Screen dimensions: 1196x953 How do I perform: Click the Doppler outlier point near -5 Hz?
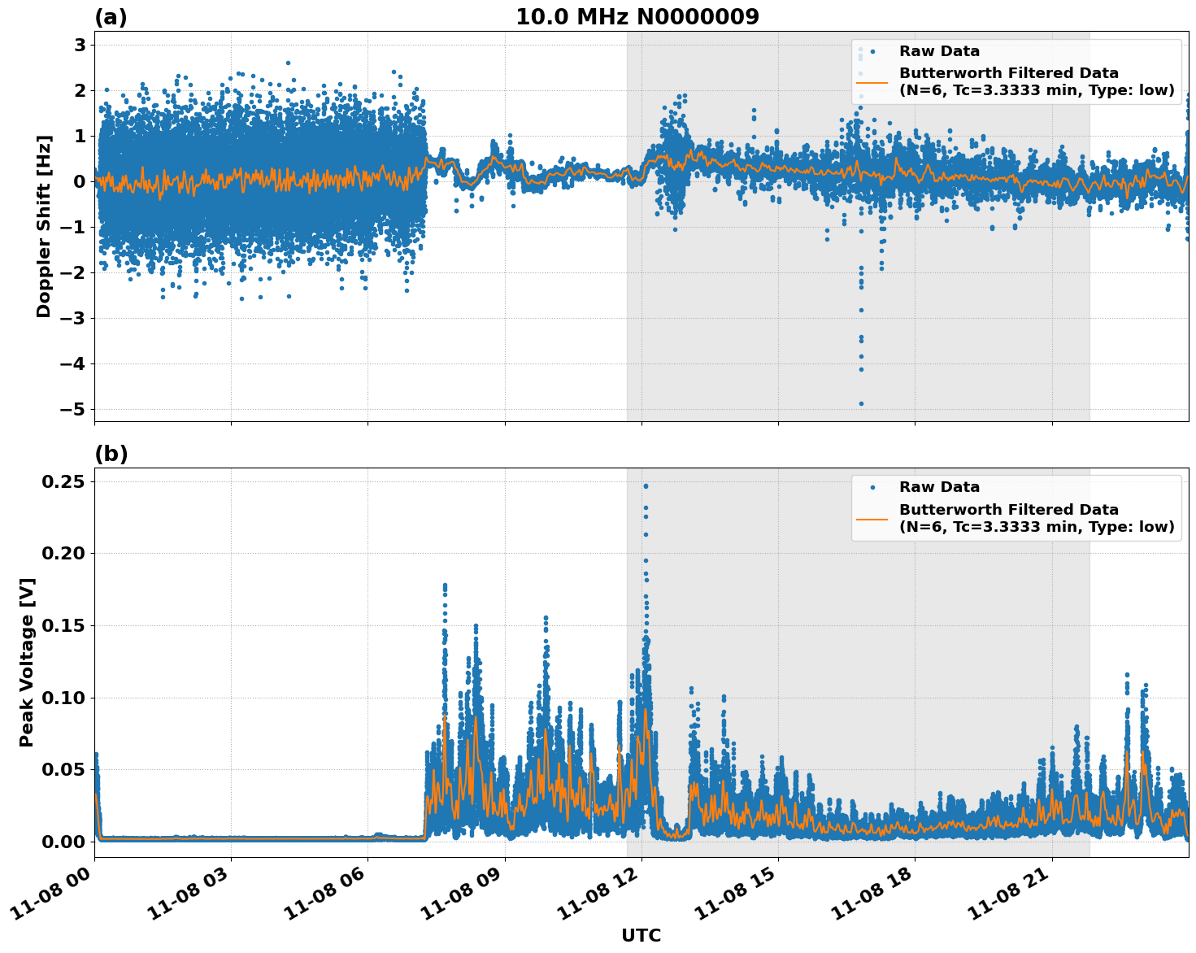[859, 403]
